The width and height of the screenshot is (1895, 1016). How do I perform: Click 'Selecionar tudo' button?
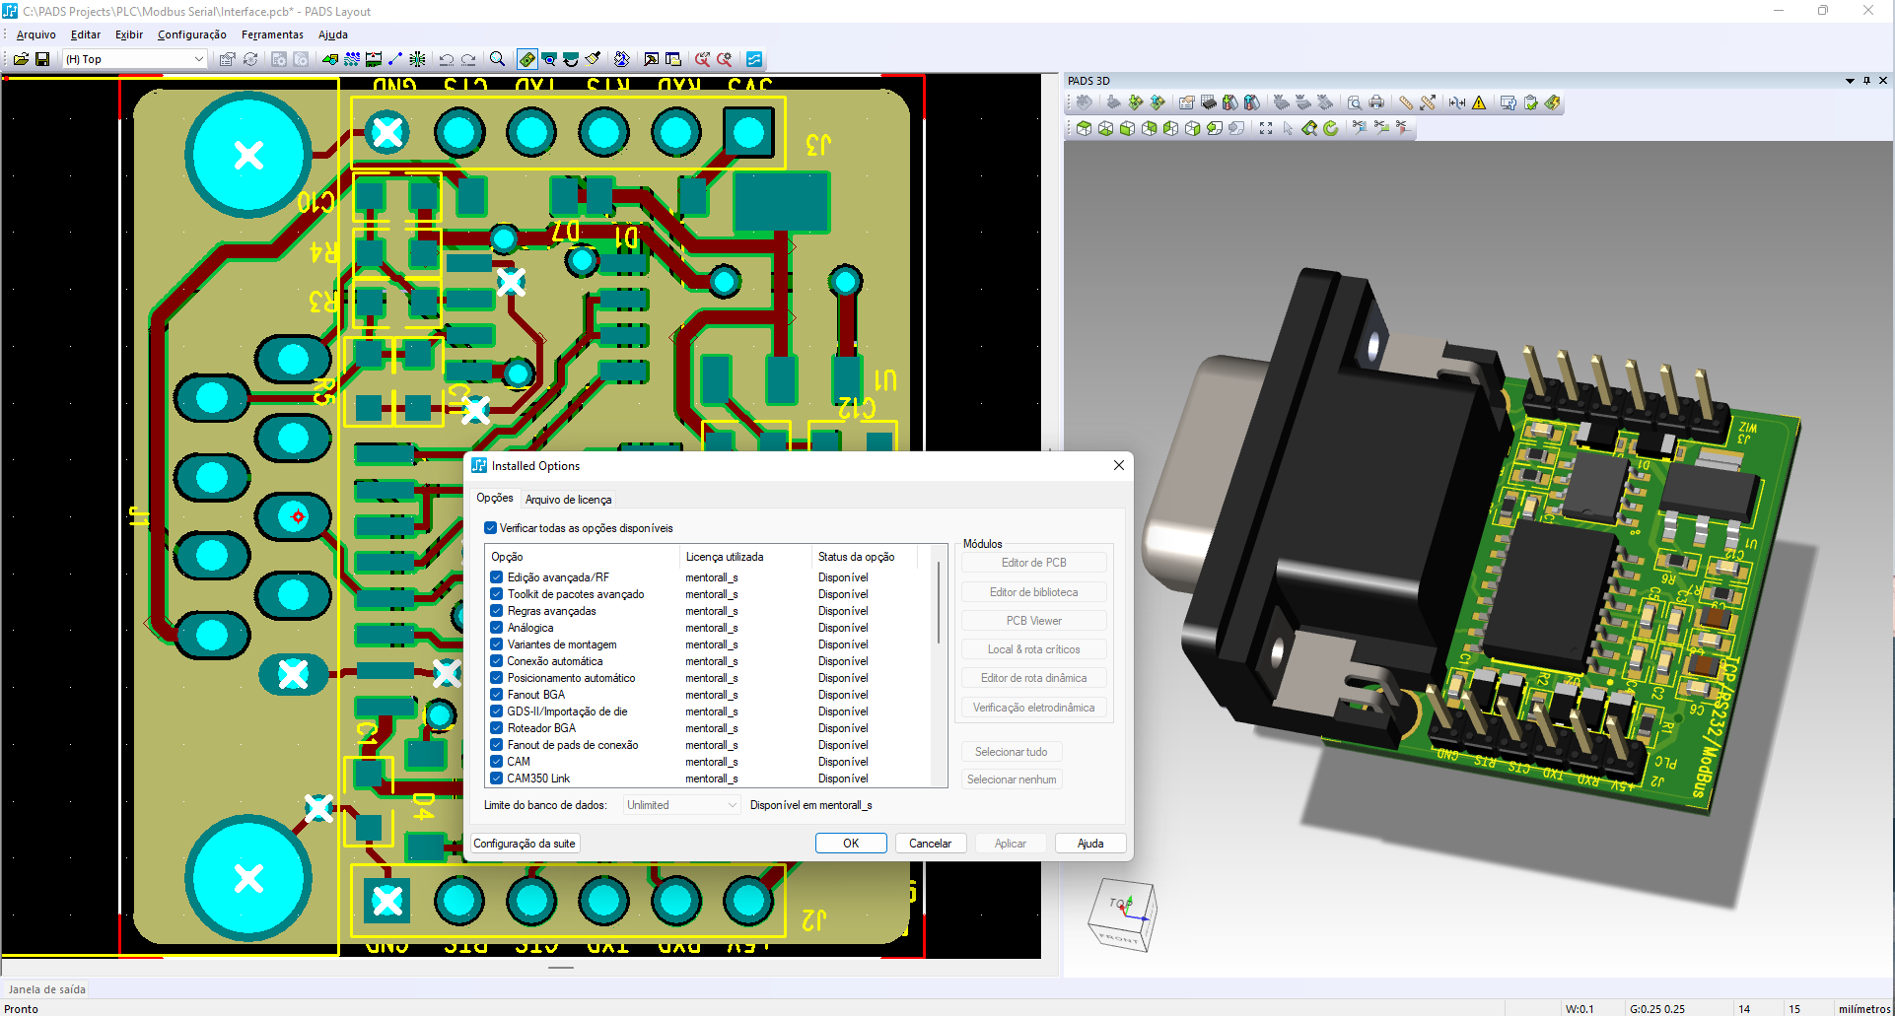1012,752
